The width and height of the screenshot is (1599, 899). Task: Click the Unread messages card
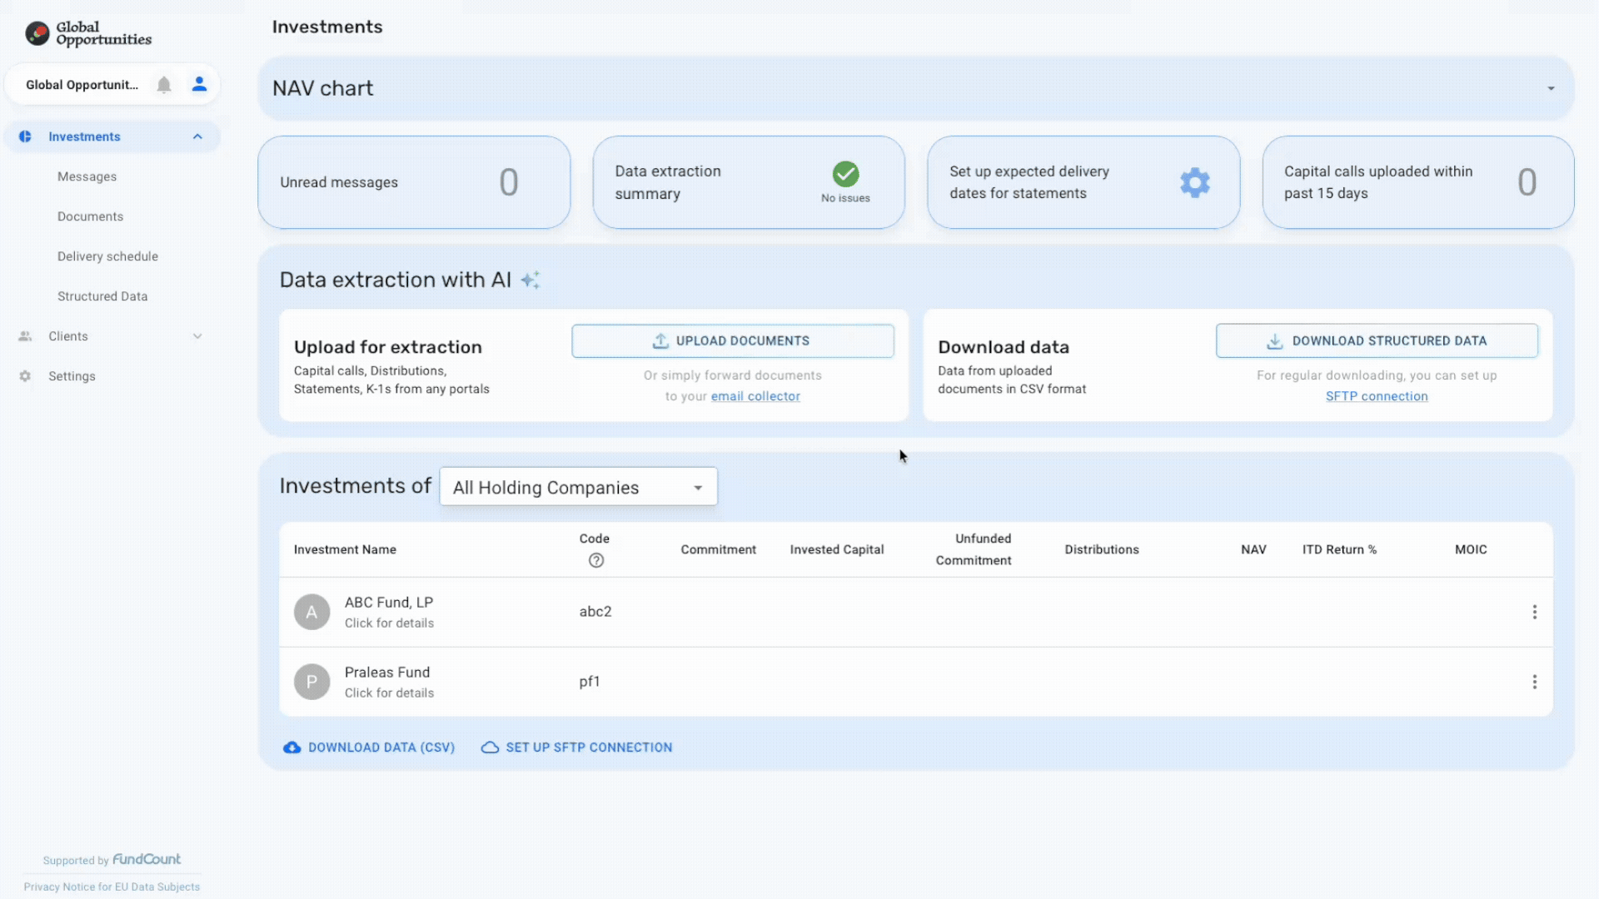(x=413, y=182)
